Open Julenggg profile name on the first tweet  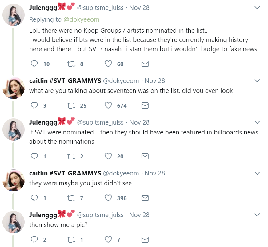pyautogui.click(x=43, y=8)
